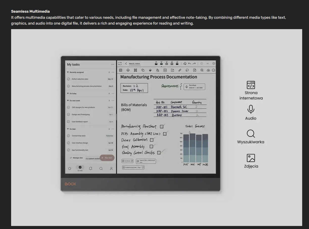Collapse the Recently assigned section
309x229 pixels.
click(68, 72)
